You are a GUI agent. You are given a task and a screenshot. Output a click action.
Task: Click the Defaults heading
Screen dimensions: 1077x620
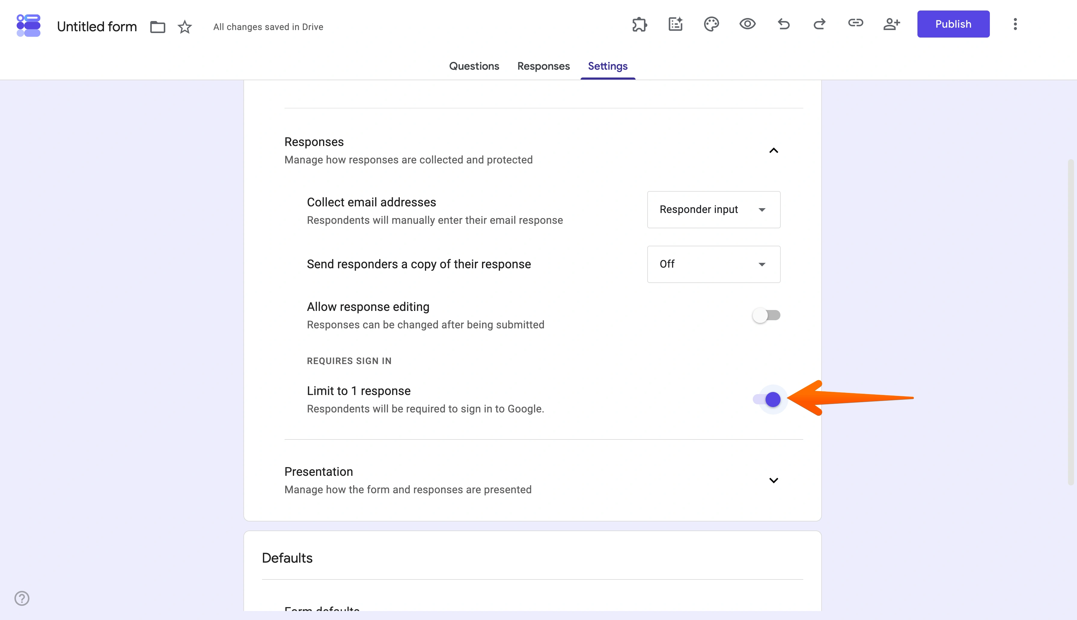pyautogui.click(x=287, y=558)
